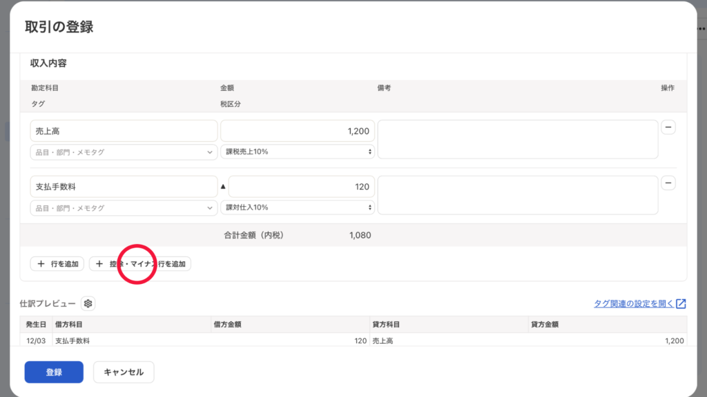Remove the 売上高 row with minus button
The width and height of the screenshot is (707, 397).
(x=668, y=128)
